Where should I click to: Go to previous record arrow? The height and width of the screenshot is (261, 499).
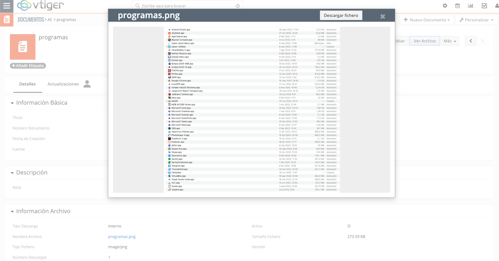[x=471, y=41]
